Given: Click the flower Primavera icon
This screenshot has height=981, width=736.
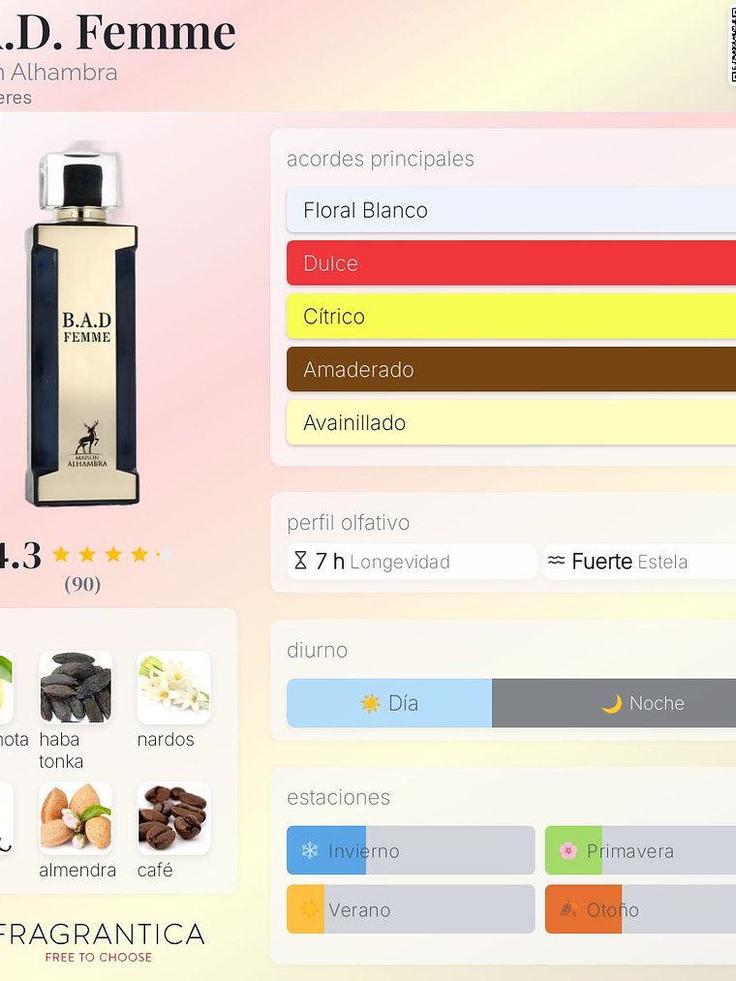Looking at the screenshot, I should coord(567,850).
